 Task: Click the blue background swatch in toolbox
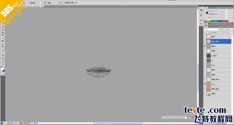pos(4,70)
